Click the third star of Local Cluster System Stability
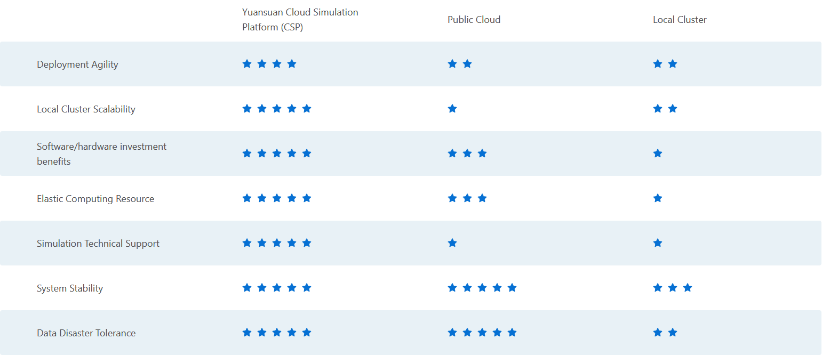The image size is (822, 355). pyautogui.click(x=688, y=288)
